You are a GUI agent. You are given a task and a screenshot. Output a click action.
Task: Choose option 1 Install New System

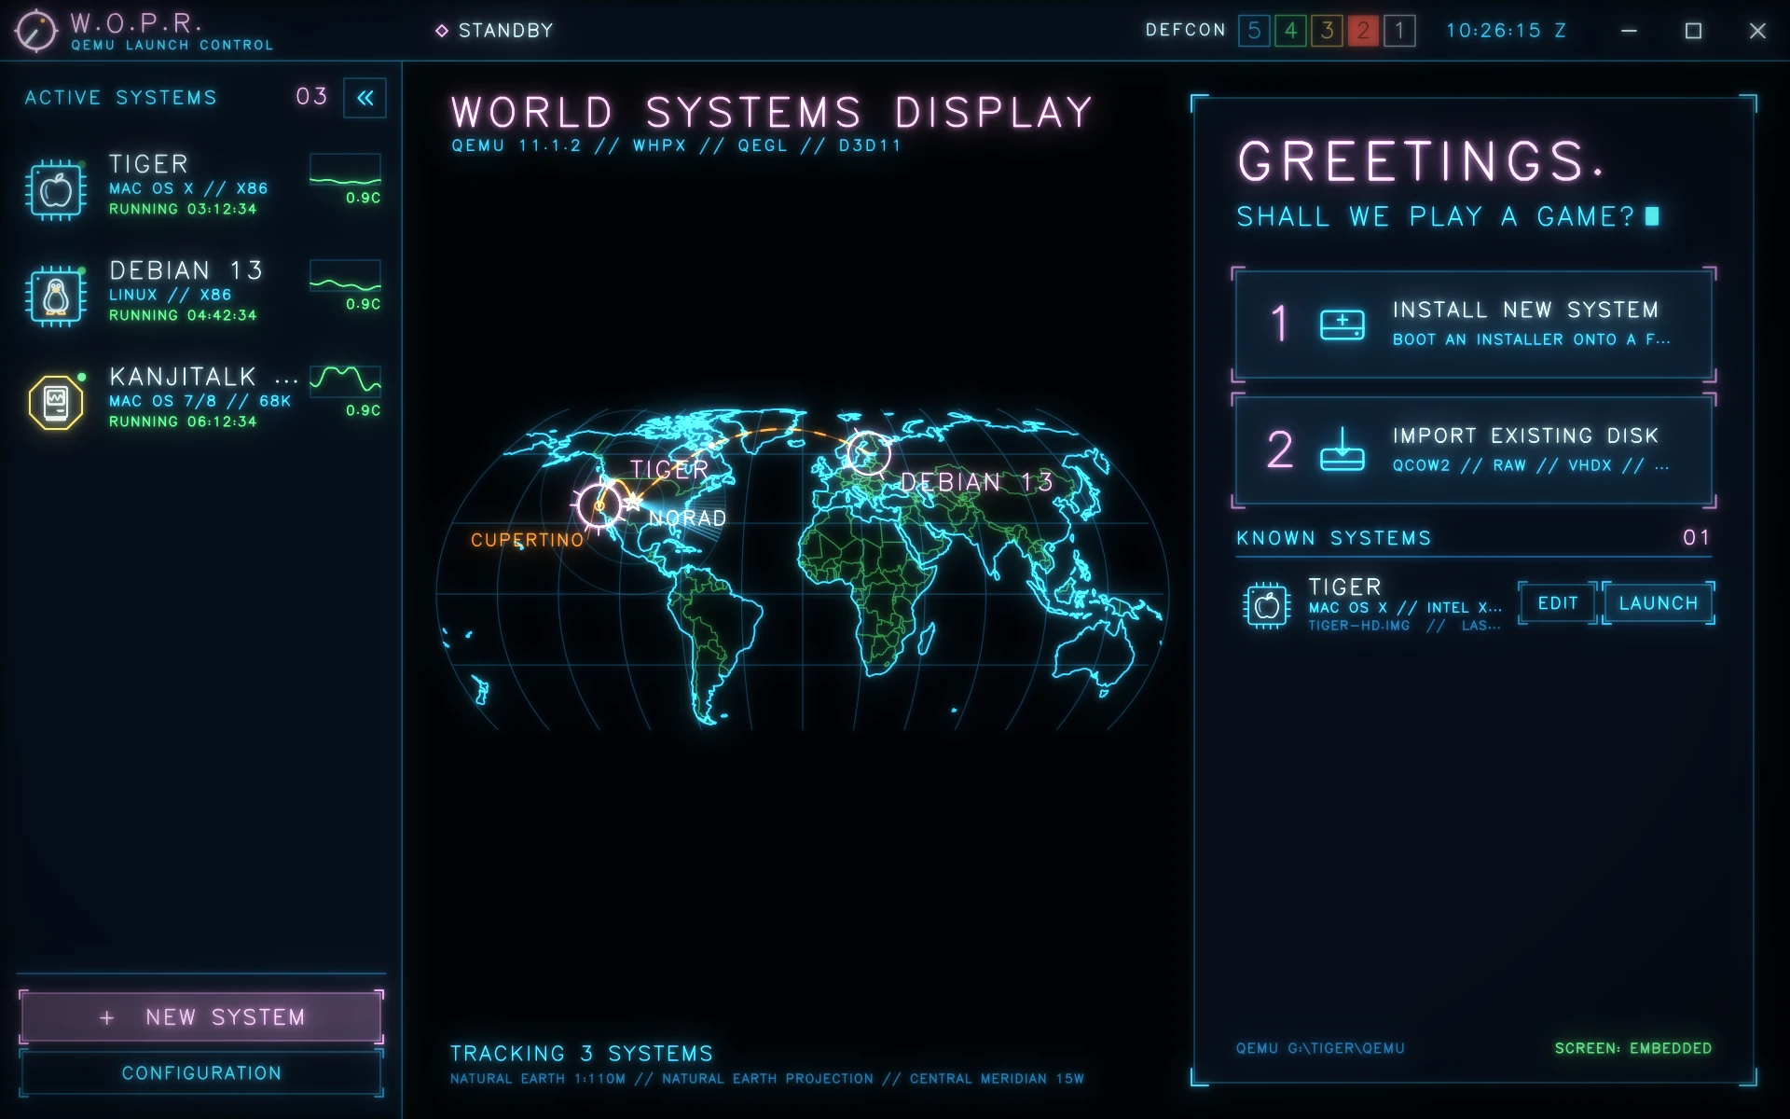1474,325
